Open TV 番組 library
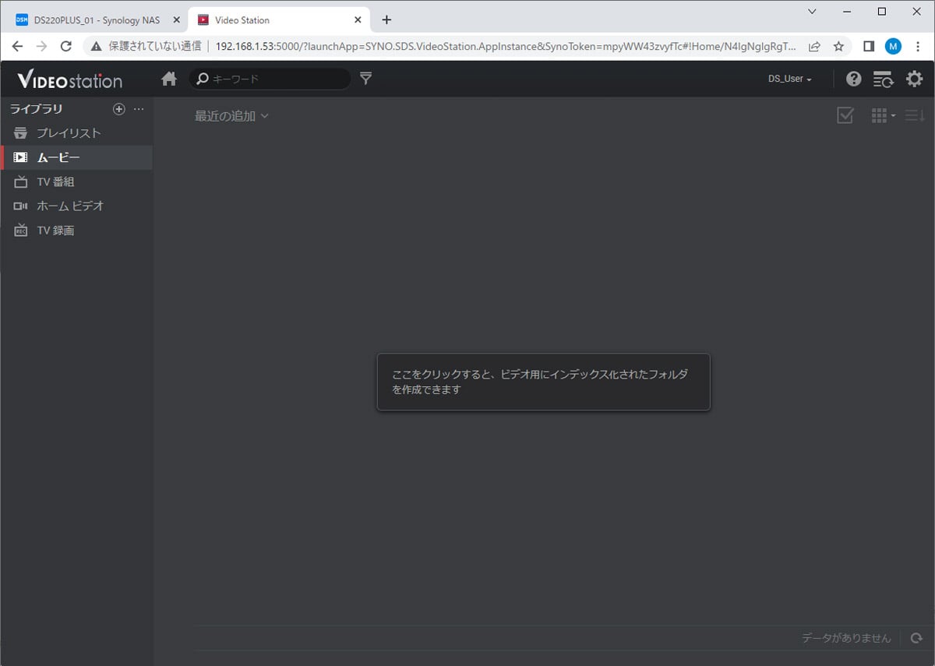 click(55, 181)
